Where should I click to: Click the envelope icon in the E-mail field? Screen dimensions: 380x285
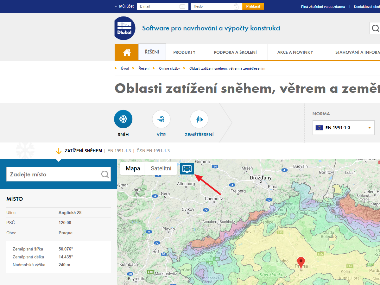[183, 6]
